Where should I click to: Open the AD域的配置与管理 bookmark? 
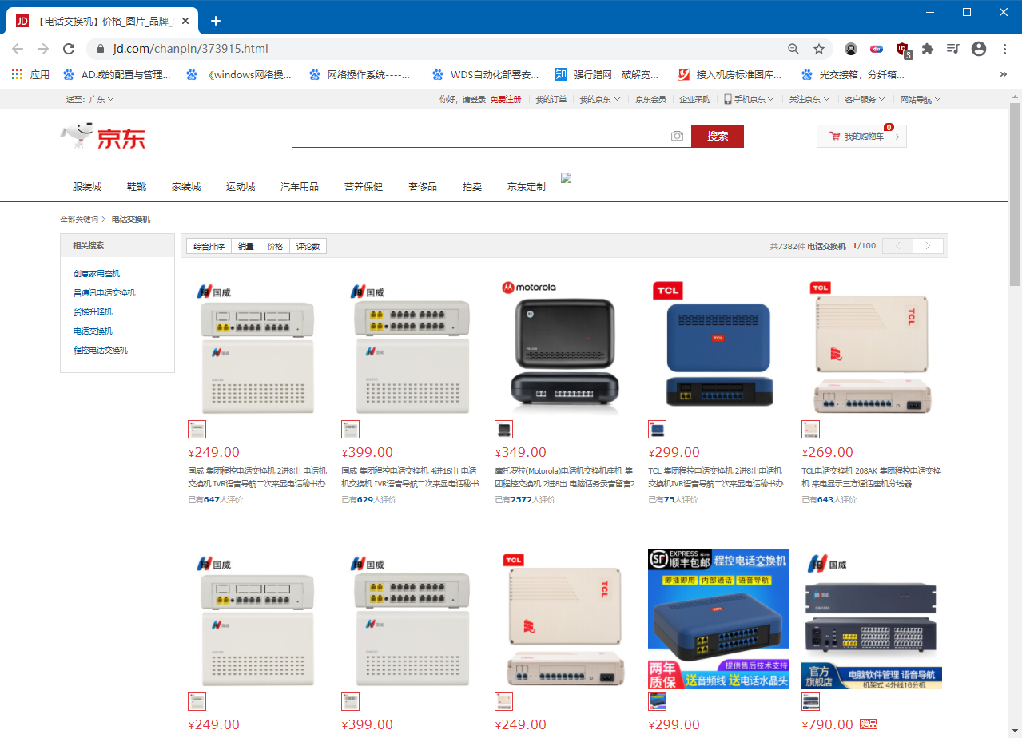tap(117, 75)
